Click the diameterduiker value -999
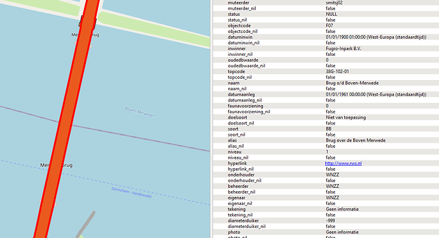The width and height of the screenshot is (439, 238). pyautogui.click(x=330, y=221)
